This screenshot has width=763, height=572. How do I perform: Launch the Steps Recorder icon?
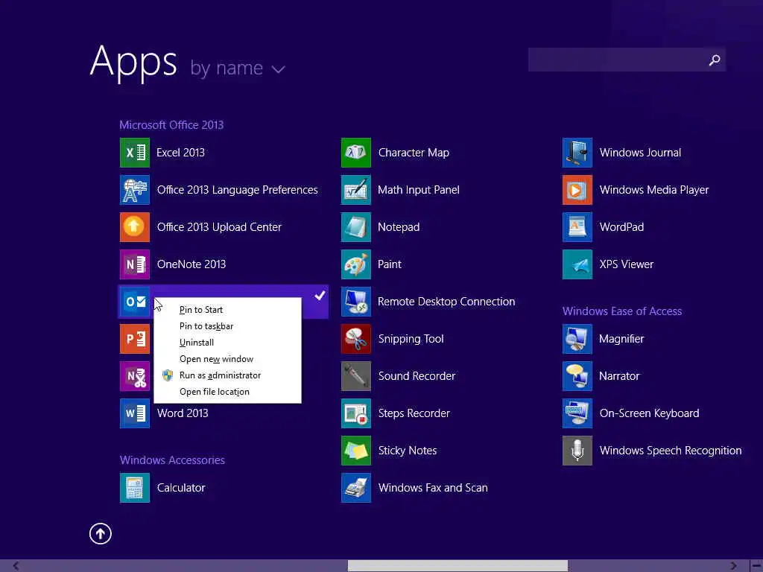356,413
